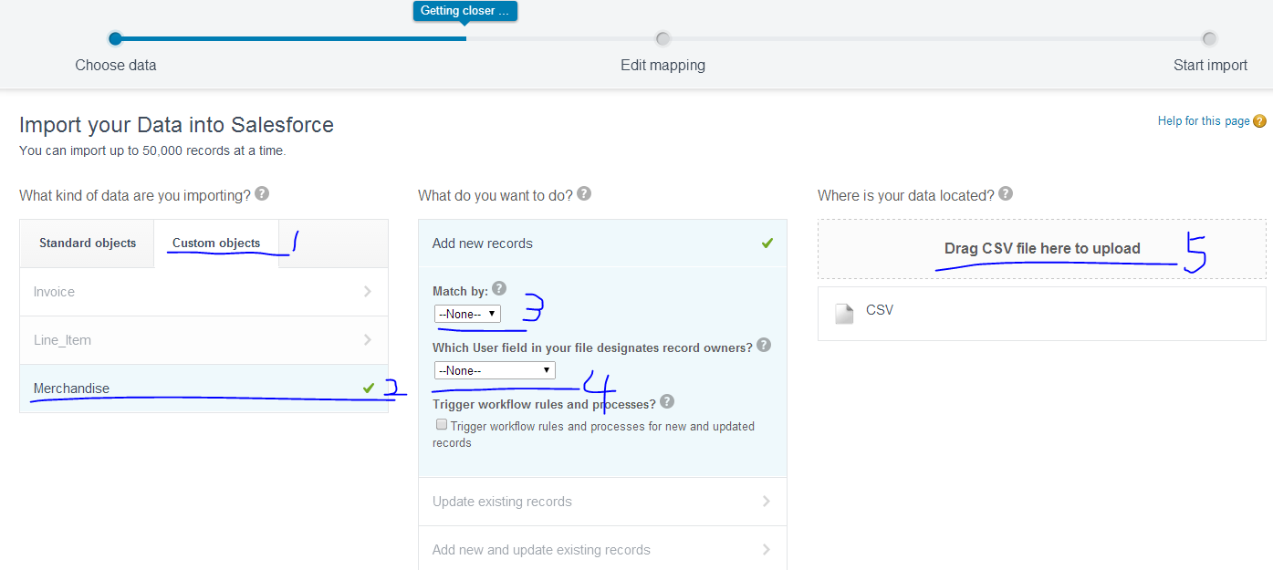Click the Drag CSV file here upload area
This screenshot has height=570, width=1273.
point(1042,249)
